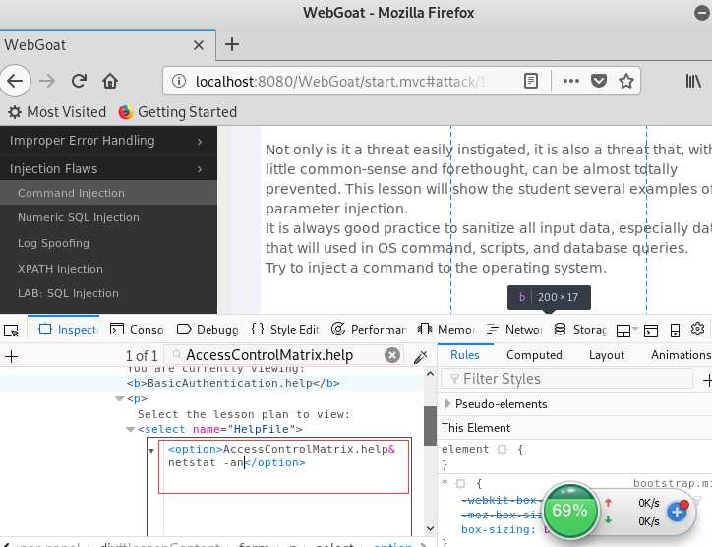712x547 pixels.
Task: Toggle the <option> node twisty arrow
Action: click(151, 451)
